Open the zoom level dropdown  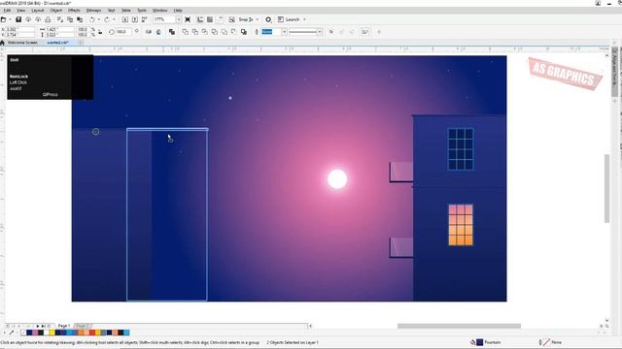[x=179, y=19]
